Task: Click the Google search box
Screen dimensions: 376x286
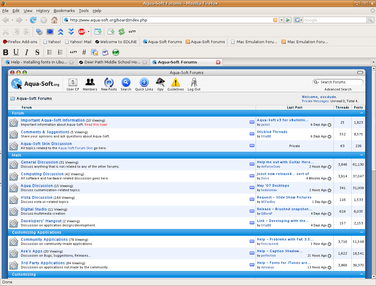Action: (x=335, y=20)
